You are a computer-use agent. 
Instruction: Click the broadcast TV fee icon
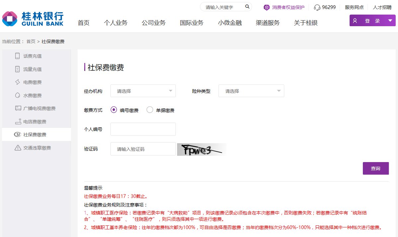coord(18,108)
